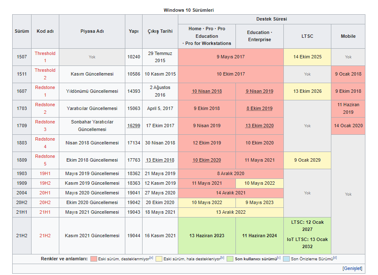Click the underlined '13 Ekim 2018' release date

160,160
